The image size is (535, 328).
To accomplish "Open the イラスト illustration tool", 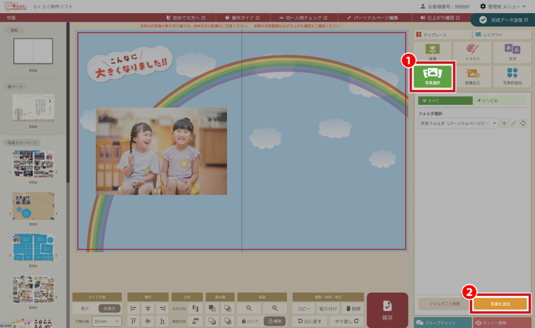I will 472,52.
